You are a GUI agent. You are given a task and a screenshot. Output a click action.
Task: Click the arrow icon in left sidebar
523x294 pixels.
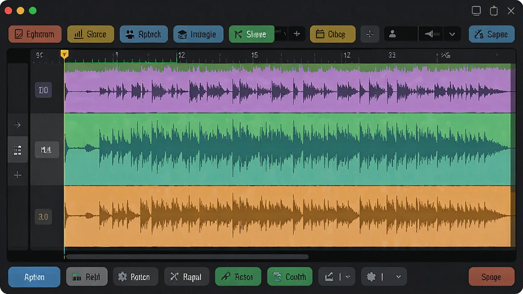point(17,125)
